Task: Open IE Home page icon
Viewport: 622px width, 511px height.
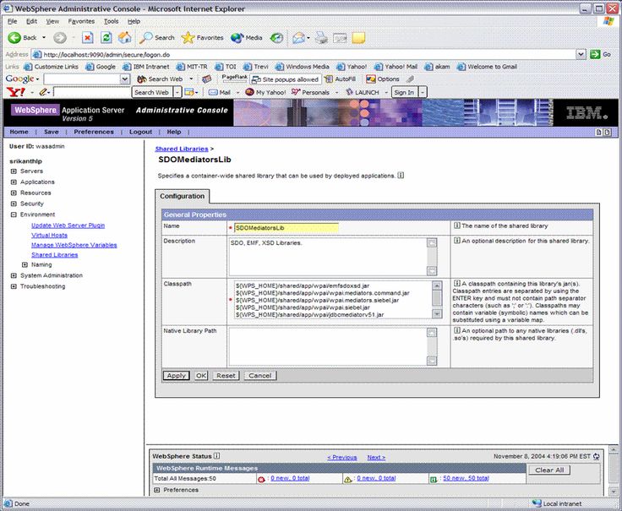Action: 124,38
